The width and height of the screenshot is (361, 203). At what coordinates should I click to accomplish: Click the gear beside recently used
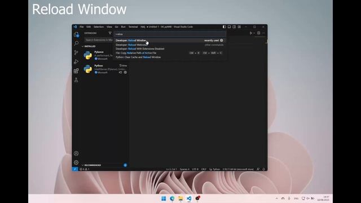click(x=222, y=40)
